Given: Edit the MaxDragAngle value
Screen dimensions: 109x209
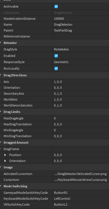Looking at the screenshot, I should 81,118.
